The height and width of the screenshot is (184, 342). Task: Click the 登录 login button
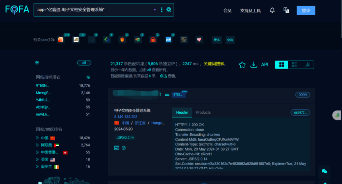pyautogui.click(x=306, y=11)
